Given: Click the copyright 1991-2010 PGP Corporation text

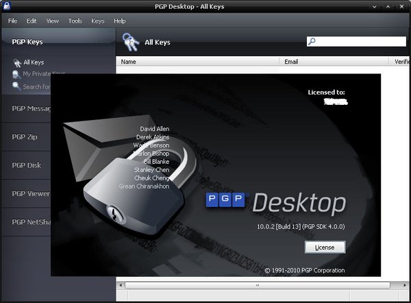Looking at the screenshot, I should pyautogui.click(x=304, y=270).
